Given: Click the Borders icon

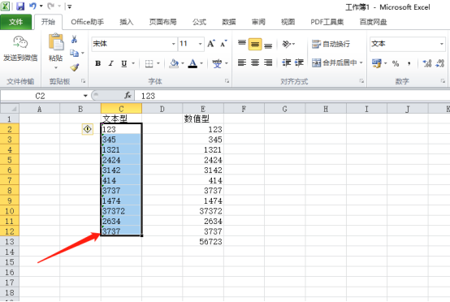Looking at the screenshot, I should pos(149,63).
